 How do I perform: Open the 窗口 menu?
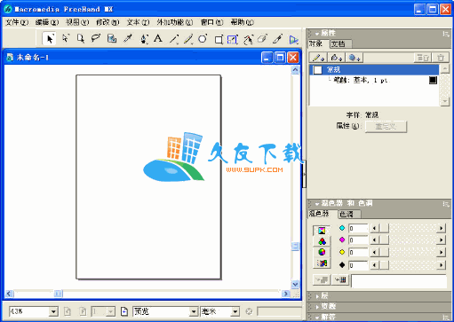pyautogui.click(x=211, y=22)
